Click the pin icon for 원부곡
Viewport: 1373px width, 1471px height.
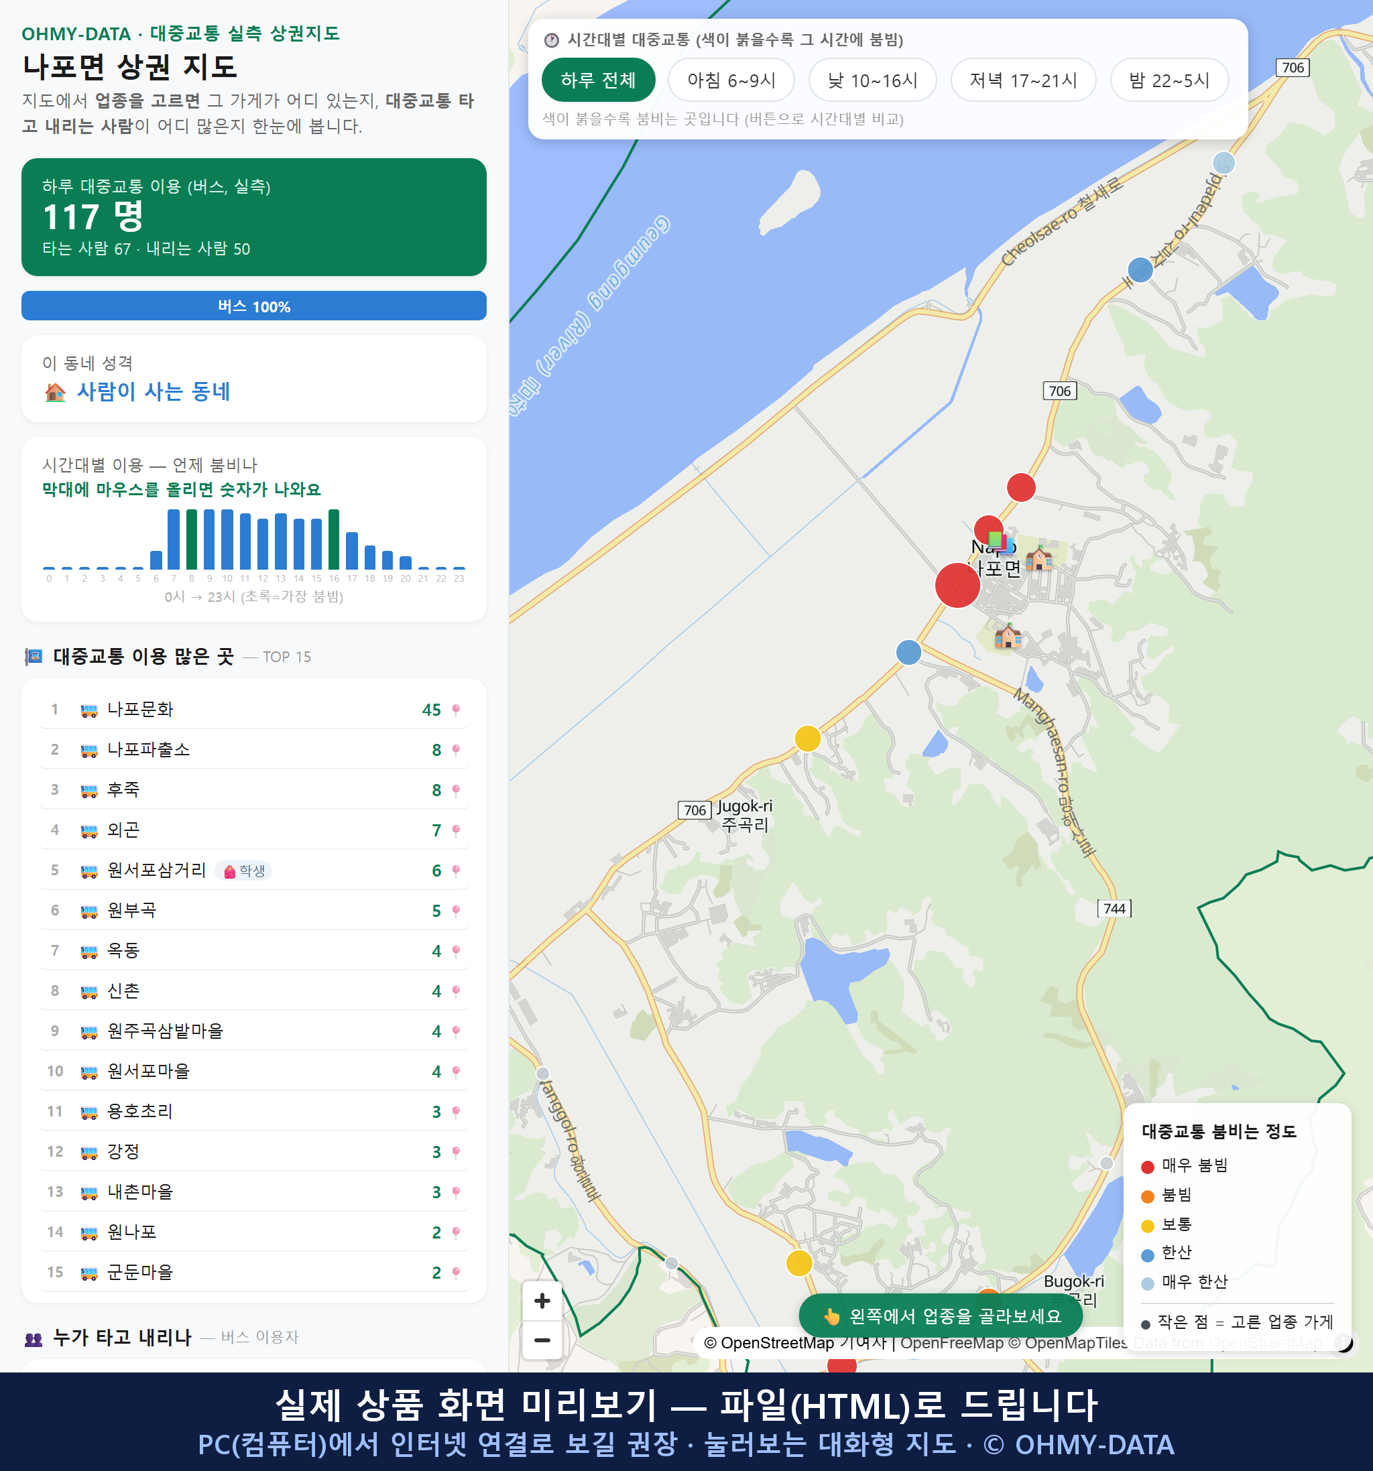pos(456,911)
